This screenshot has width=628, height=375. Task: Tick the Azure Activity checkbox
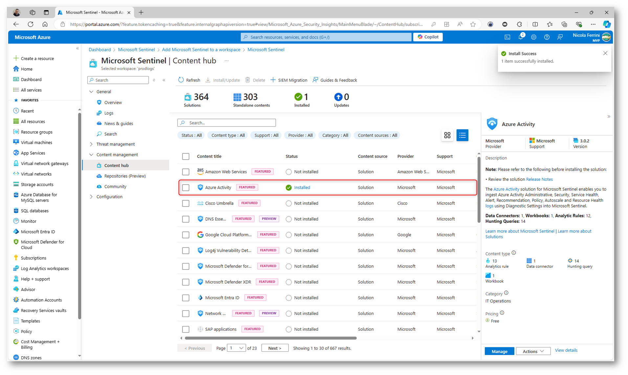tap(186, 187)
